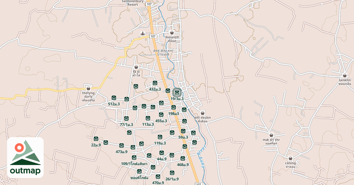Open the ฟ้าใส shop basket icon
Viewport: 354px width, 185px height.
pos(136,67)
